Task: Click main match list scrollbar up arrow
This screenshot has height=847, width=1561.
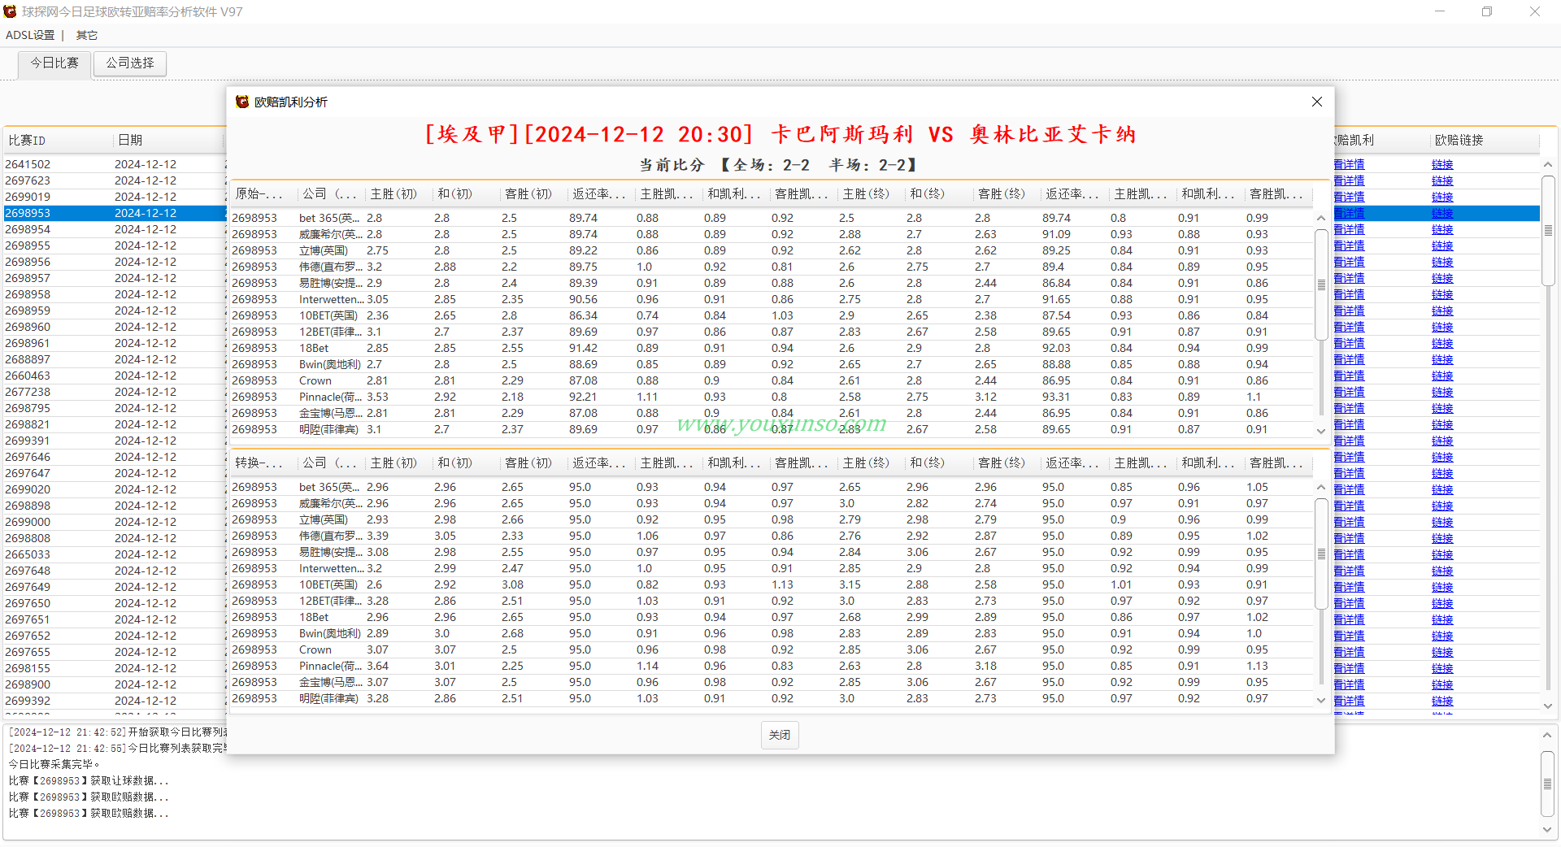Action: (x=1548, y=164)
